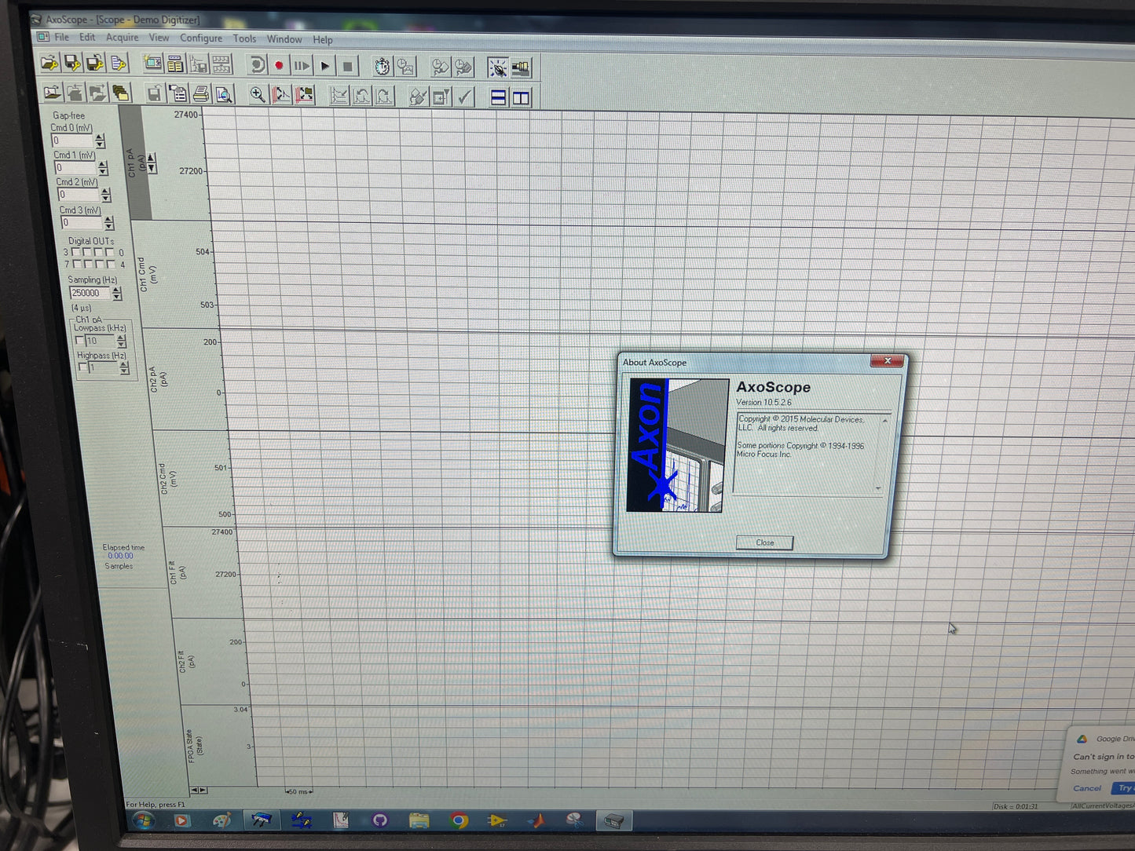Screen dimensions: 1135x851
Task: Open the stopwatch timer icon
Action: (x=382, y=67)
